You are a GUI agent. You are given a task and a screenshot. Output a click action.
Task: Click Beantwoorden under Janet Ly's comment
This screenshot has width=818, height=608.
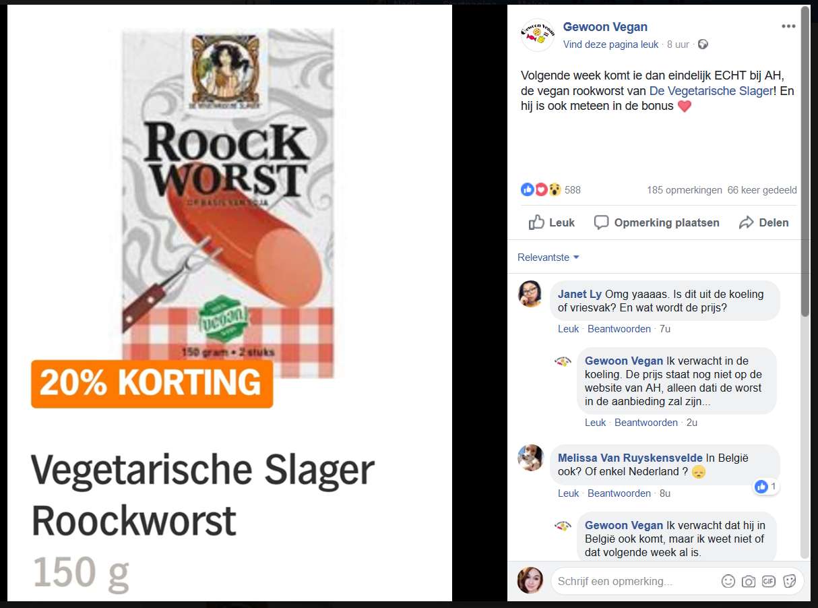(x=619, y=329)
